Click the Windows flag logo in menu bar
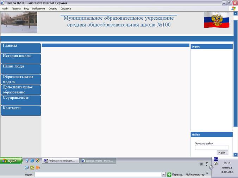238x178 pixels. 233,8
